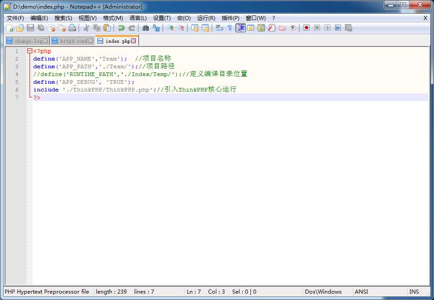Image resolution: width=434 pixels, height=300 pixels.
Task: Open the 设置(T) menu
Action: [x=162, y=18]
